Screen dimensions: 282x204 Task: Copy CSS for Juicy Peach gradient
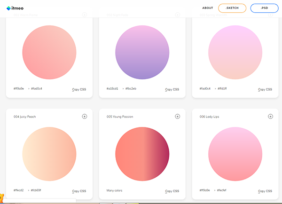79,191
